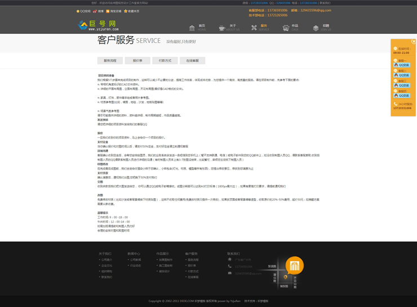Open the 微博 link in the top bar

(101, 11)
